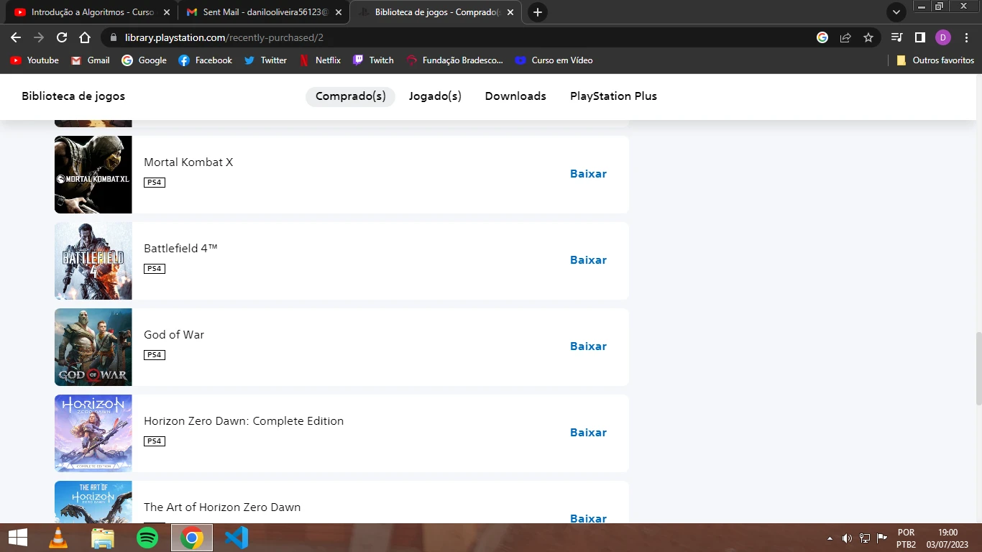Open the Youtube bookmark
The height and width of the screenshot is (552, 982).
[35, 60]
